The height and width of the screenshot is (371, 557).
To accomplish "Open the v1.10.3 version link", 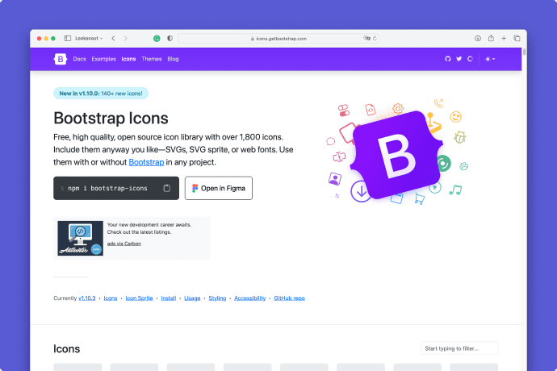I will click(x=87, y=298).
